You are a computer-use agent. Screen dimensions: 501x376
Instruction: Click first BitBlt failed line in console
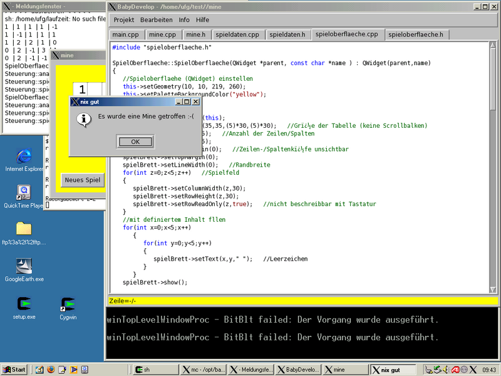click(272, 320)
